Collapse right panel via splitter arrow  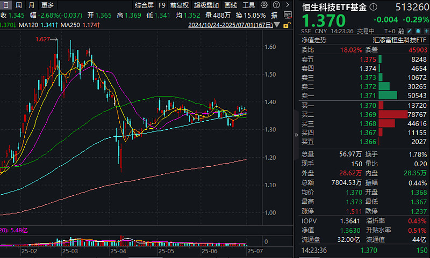(x=296, y=135)
